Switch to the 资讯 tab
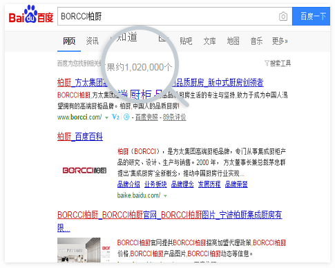 point(93,41)
